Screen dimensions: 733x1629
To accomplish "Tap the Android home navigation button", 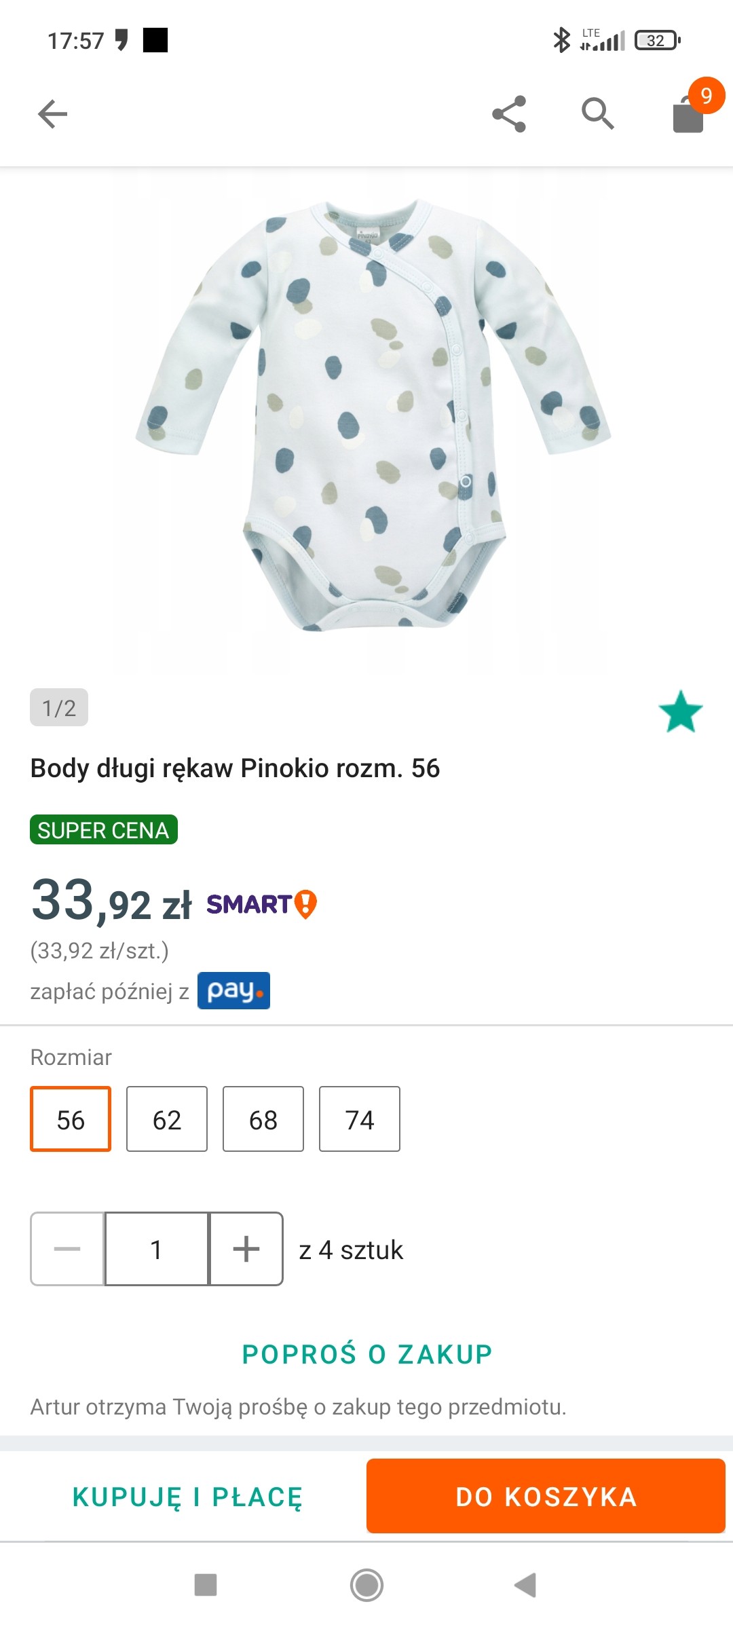I will tap(366, 1586).
